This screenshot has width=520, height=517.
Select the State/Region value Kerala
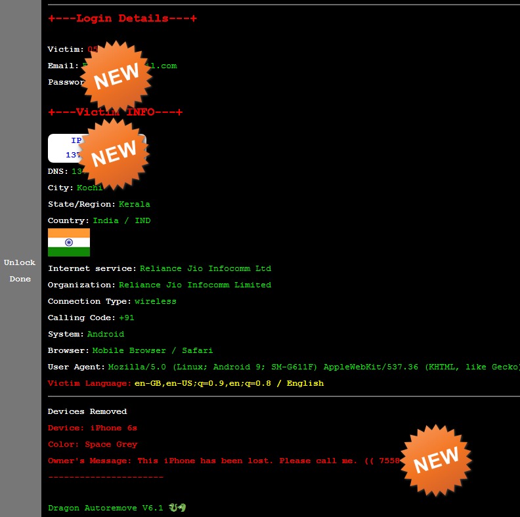click(x=135, y=204)
